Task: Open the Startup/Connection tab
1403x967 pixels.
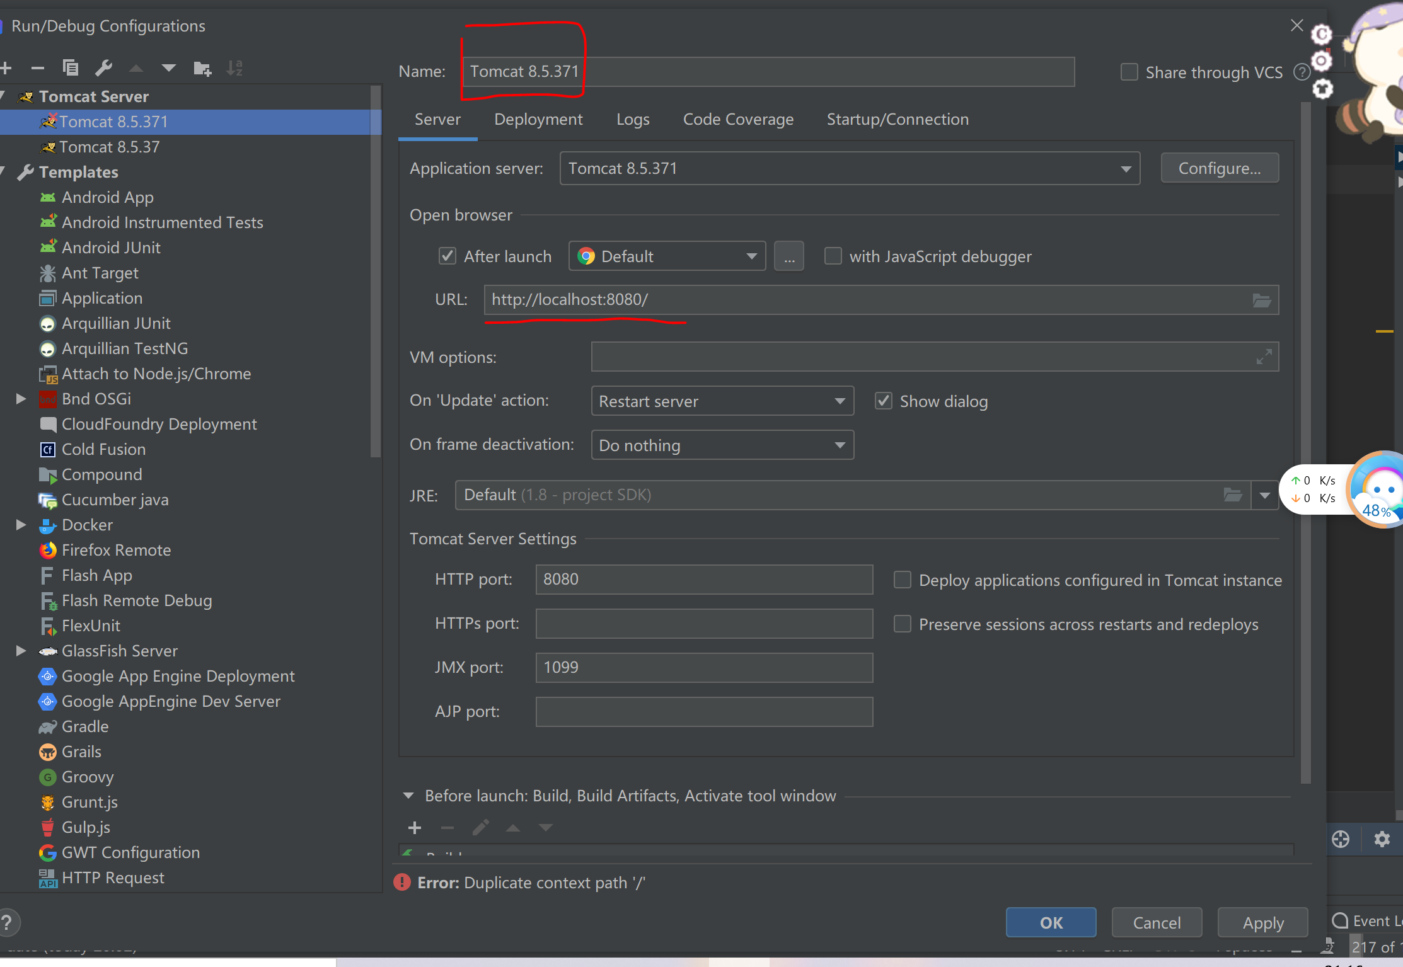Action: coord(898,120)
